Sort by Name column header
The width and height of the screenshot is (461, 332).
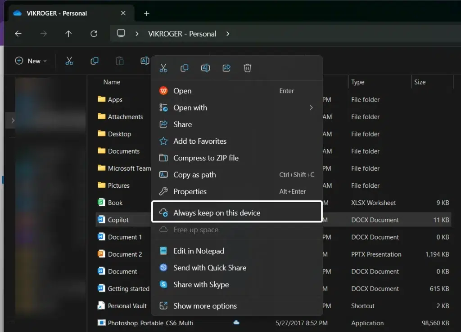(x=112, y=82)
